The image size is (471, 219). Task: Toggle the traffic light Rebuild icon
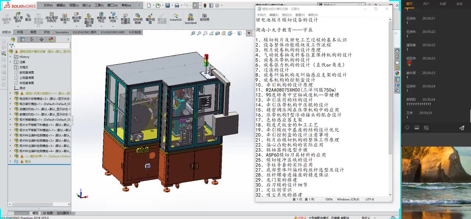click(x=205, y=6)
